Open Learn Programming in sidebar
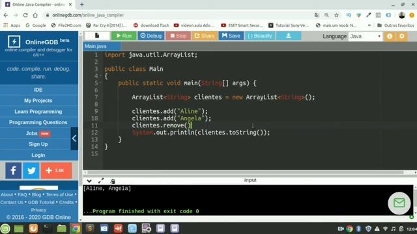The width and height of the screenshot is (417, 234). coord(38,111)
